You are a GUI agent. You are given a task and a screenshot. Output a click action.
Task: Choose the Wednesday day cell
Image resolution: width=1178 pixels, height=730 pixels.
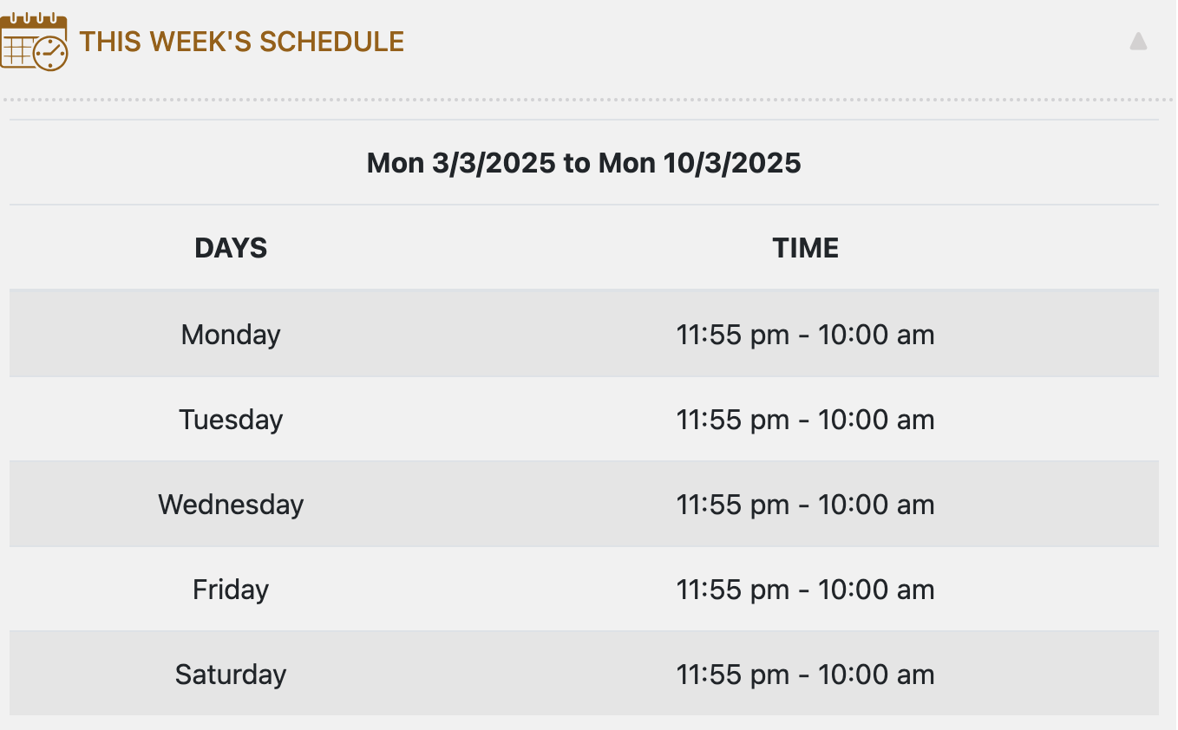231,505
